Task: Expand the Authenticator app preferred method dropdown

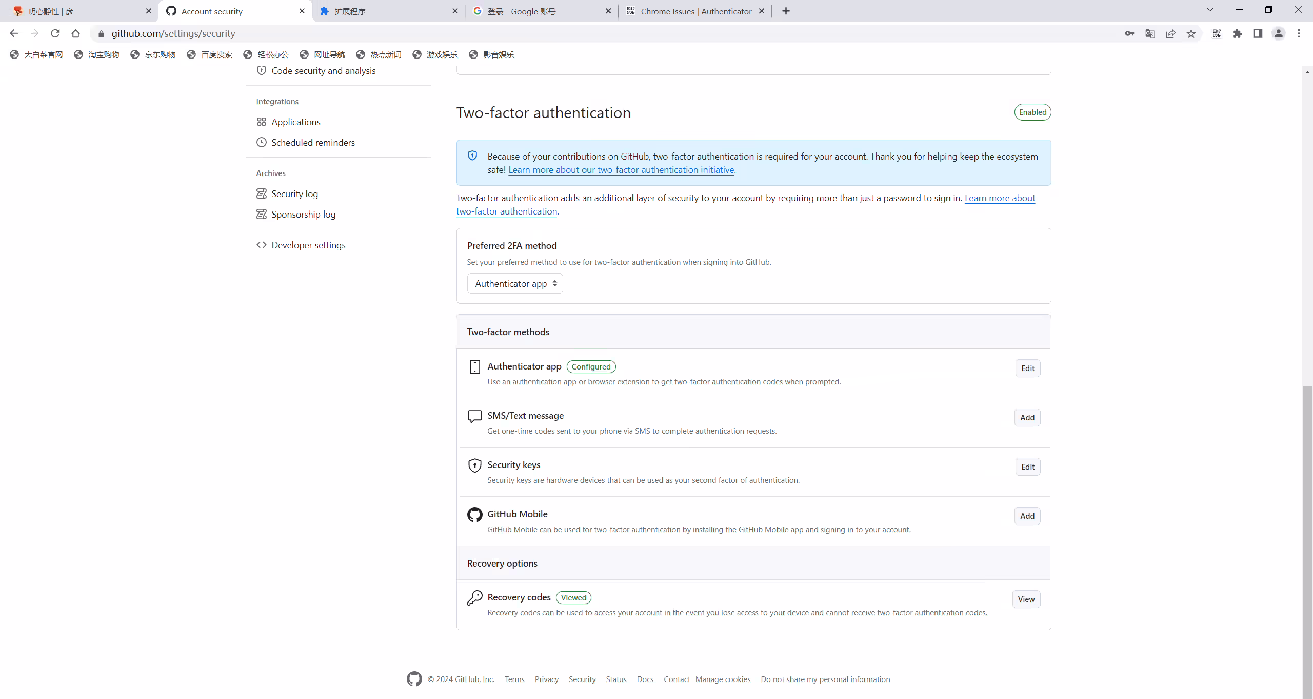Action: [514, 283]
